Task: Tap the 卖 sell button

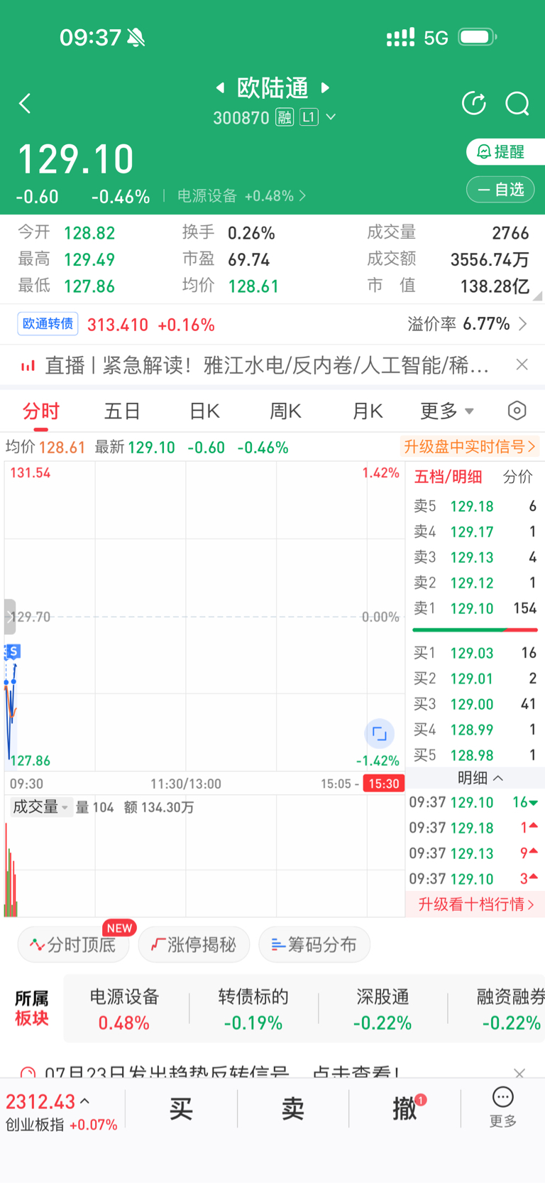Action: (293, 1108)
